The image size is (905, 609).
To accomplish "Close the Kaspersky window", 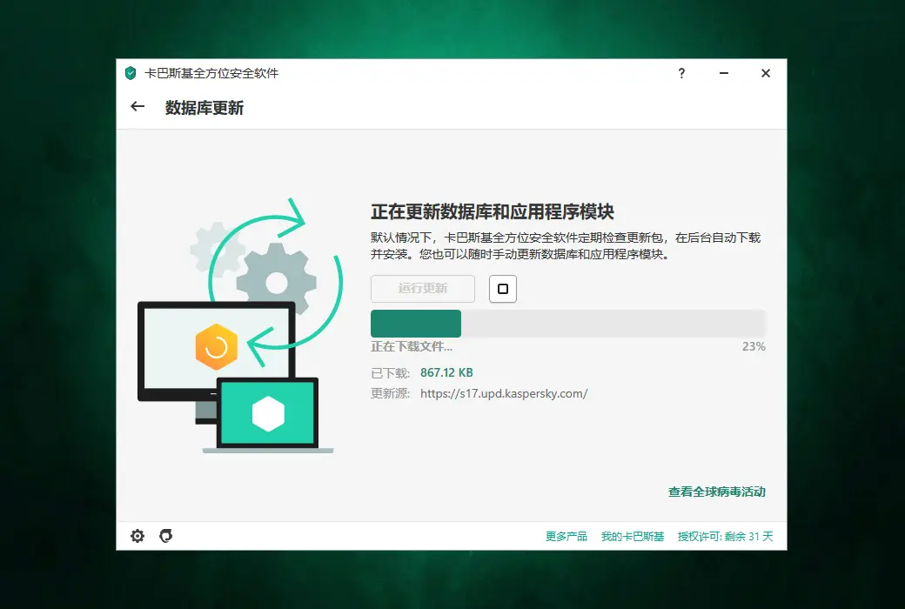I will pos(765,73).
